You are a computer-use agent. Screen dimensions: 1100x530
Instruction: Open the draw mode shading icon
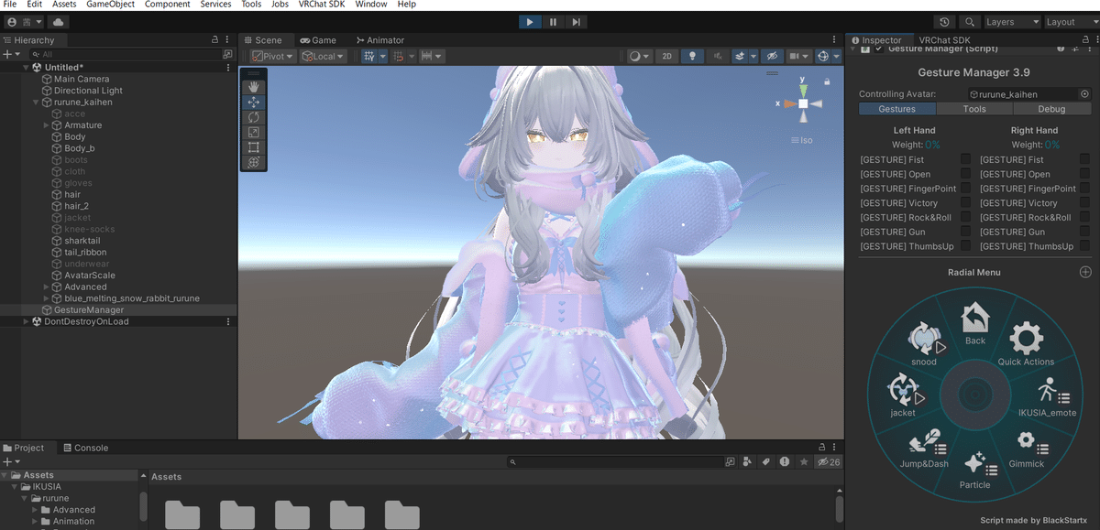[x=636, y=55]
